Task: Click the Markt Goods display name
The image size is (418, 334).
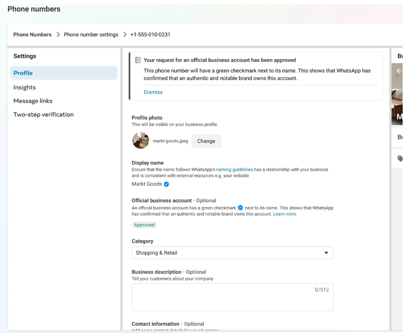Action: (x=147, y=184)
